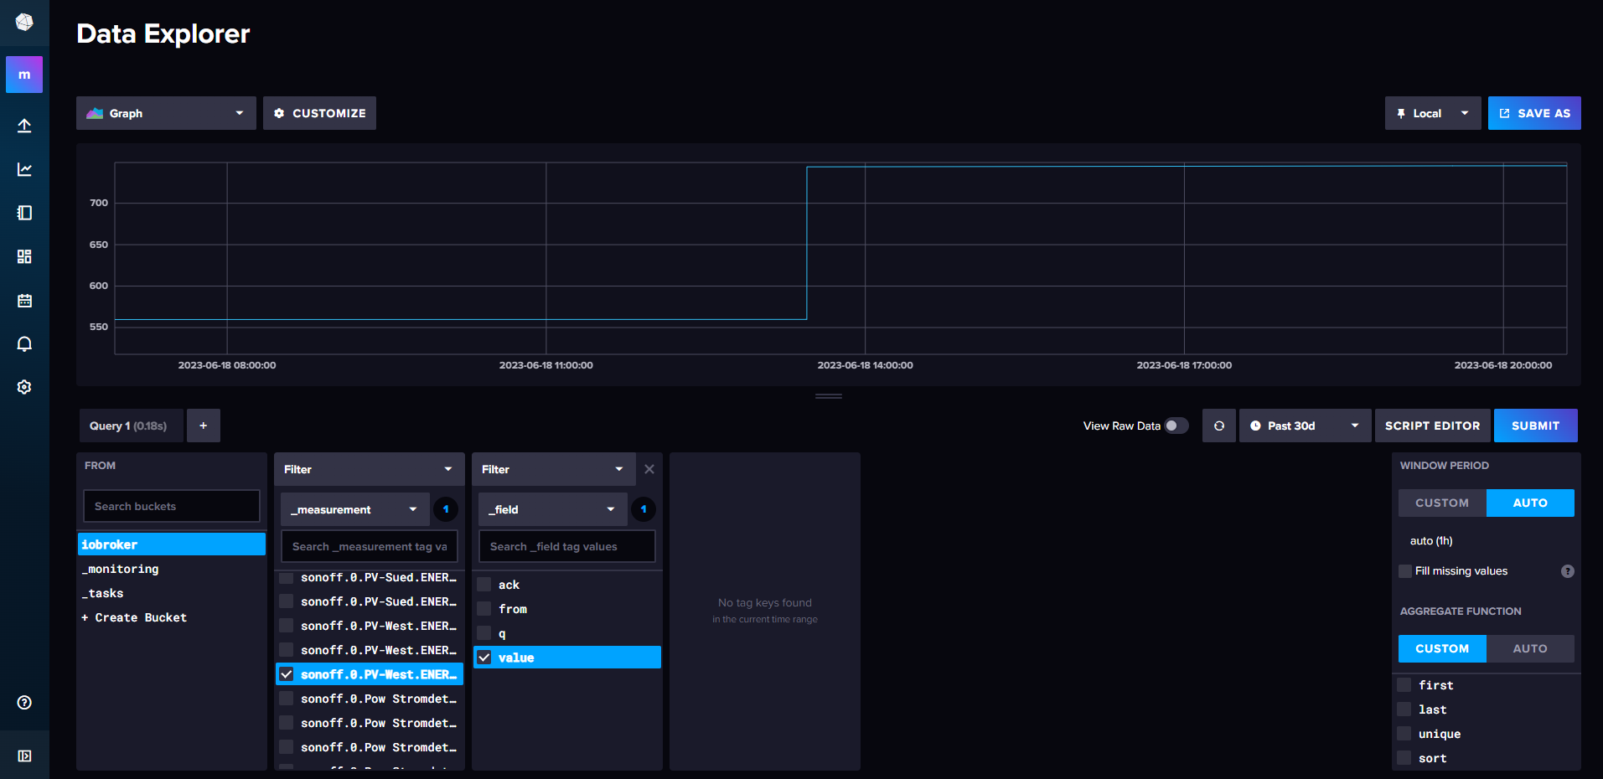This screenshot has width=1603, height=779.
Task: Click the SAVE AS button
Action: (x=1534, y=113)
